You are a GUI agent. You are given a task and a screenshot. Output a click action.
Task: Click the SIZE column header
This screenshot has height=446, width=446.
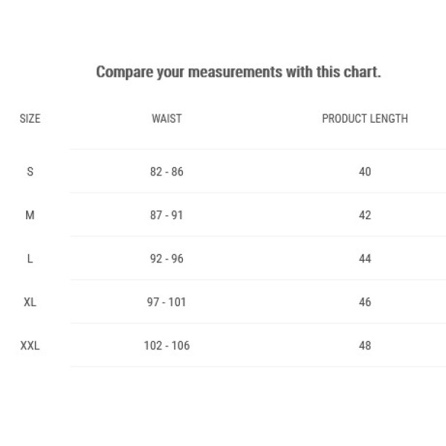tap(30, 119)
